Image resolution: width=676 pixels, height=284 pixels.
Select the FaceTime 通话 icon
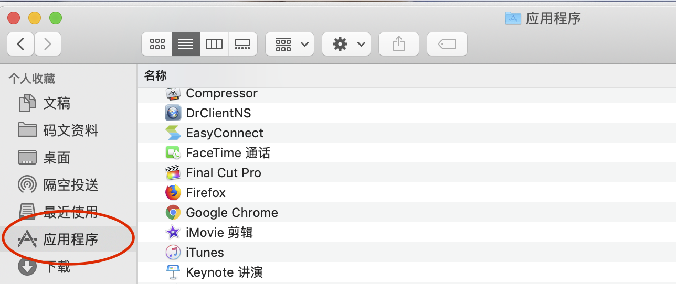tap(173, 153)
